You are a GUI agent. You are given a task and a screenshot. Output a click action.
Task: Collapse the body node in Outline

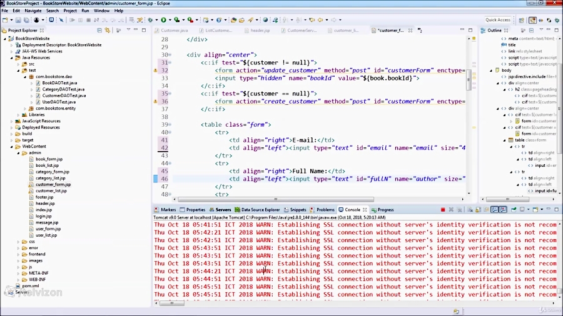point(491,71)
